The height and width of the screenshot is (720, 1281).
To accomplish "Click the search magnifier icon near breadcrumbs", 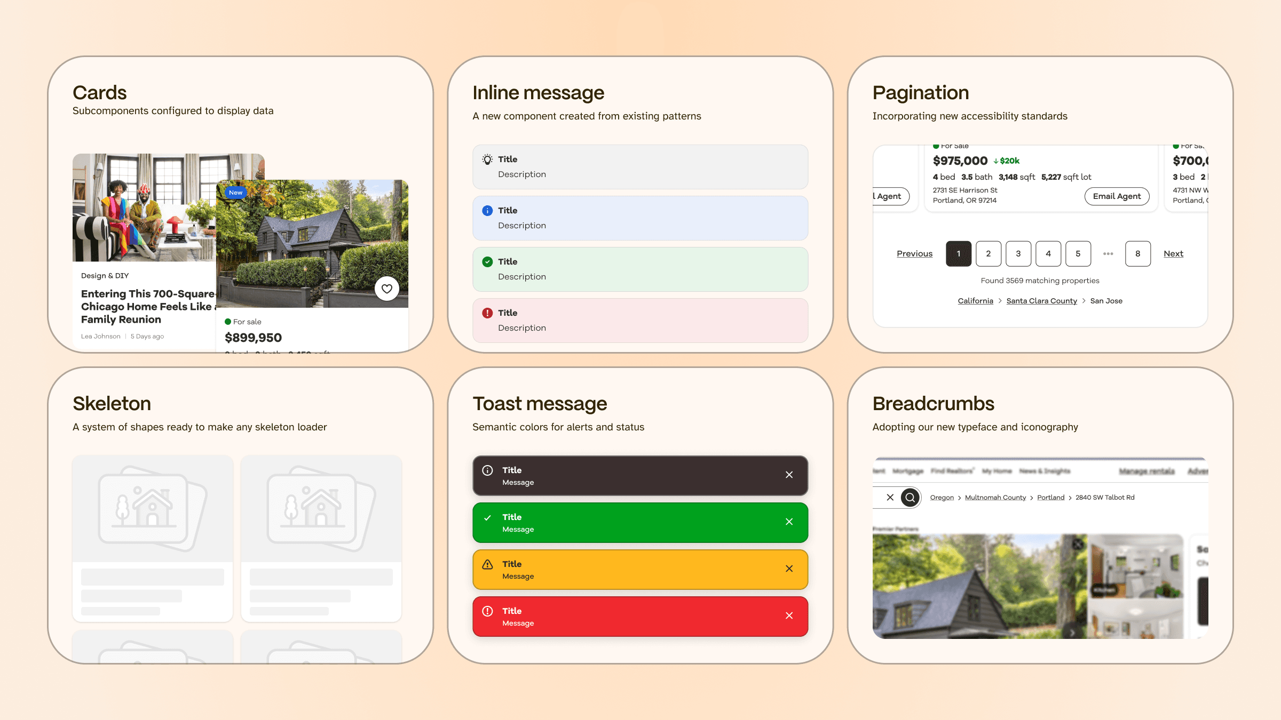I will tap(910, 498).
